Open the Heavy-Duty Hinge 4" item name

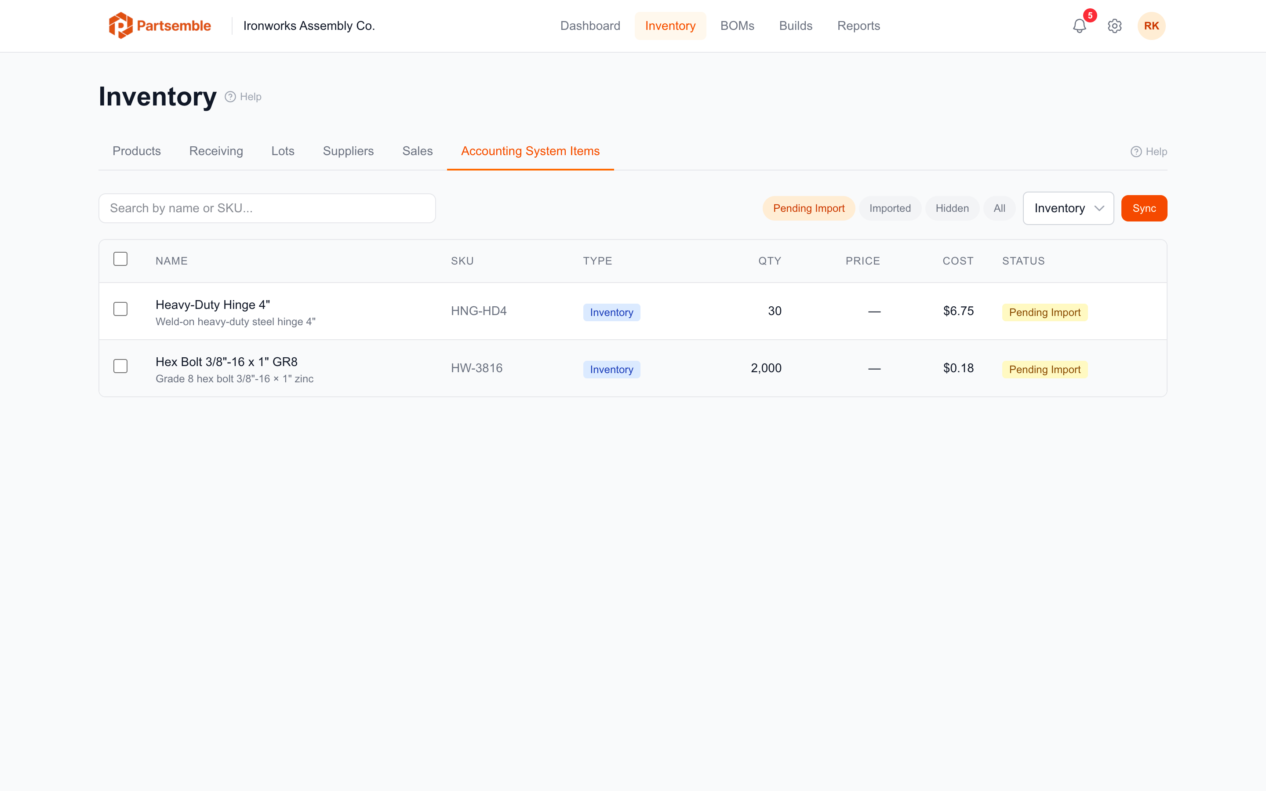coord(213,305)
